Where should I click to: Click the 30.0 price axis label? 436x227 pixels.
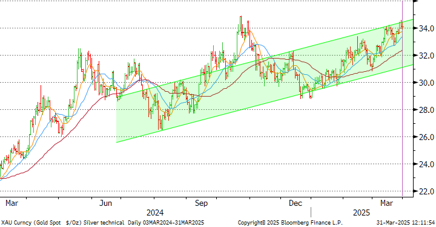(426, 83)
